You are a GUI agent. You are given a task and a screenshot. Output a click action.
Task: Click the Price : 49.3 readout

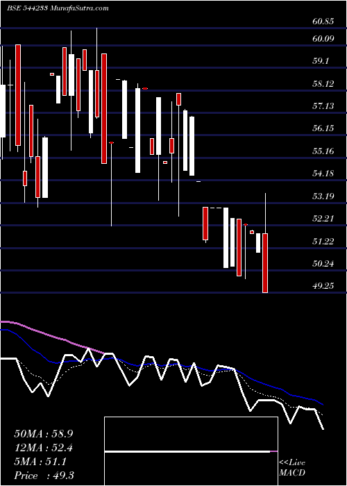[x=44, y=476]
